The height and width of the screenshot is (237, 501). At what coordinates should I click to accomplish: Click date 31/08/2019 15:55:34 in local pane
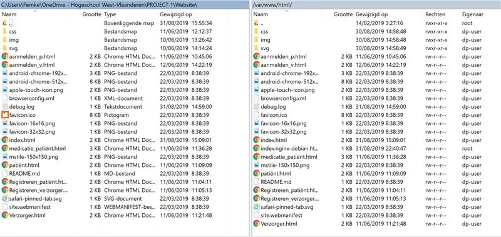[186, 23]
